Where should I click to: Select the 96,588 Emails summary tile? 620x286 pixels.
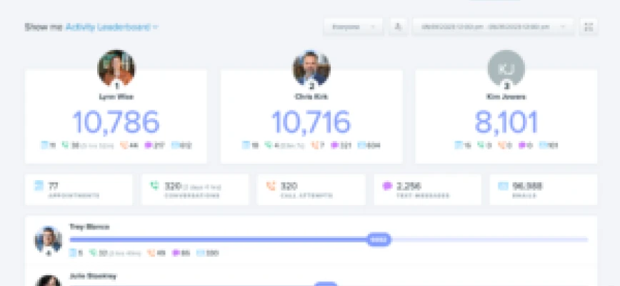544,189
